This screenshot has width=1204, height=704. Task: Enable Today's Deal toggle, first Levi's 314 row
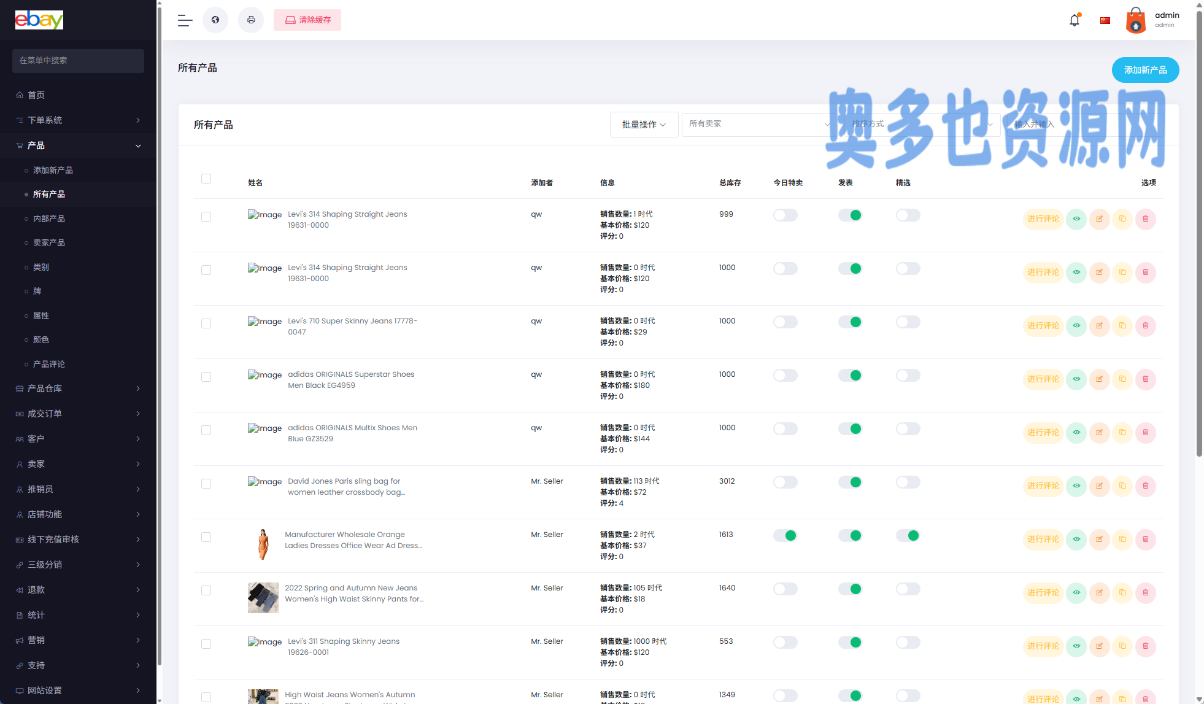(x=785, y=215)
